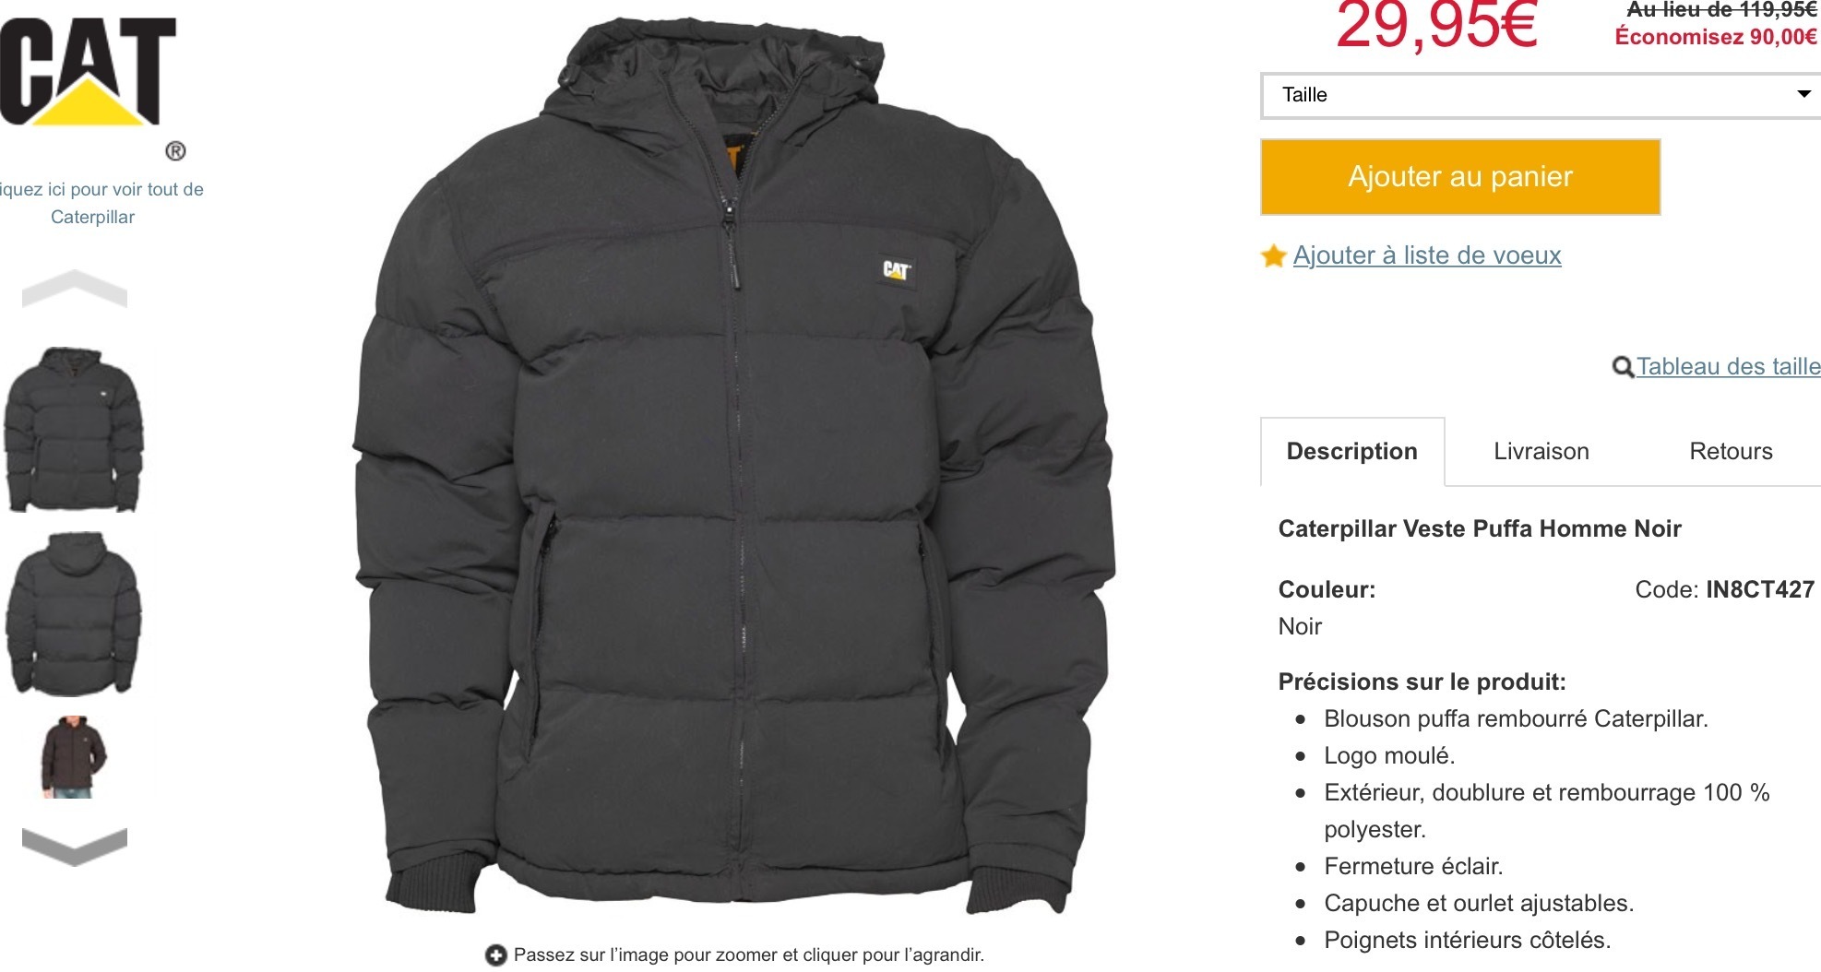This screenshot has height=972, width=1821.
Task: Click the plus zoom icon below the image
Action: tap(496, 955)
